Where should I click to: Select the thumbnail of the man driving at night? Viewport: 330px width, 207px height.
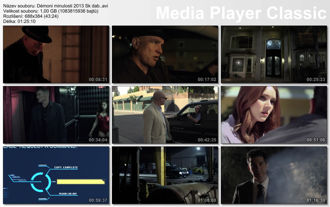(165, 54)
